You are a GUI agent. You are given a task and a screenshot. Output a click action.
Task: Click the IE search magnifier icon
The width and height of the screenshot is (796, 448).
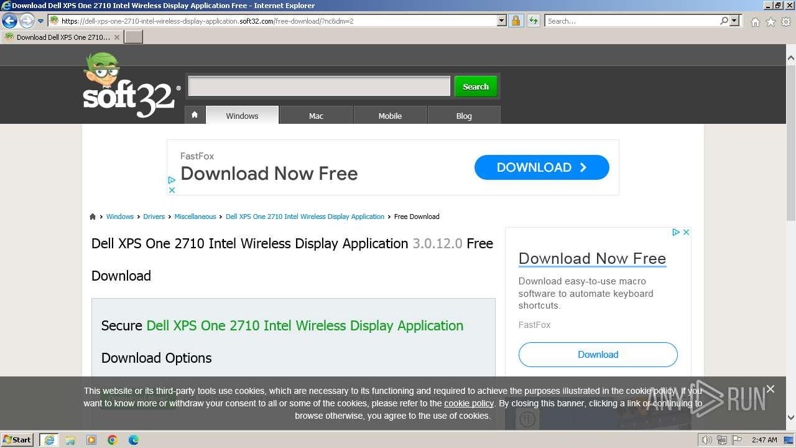[724, 21]
